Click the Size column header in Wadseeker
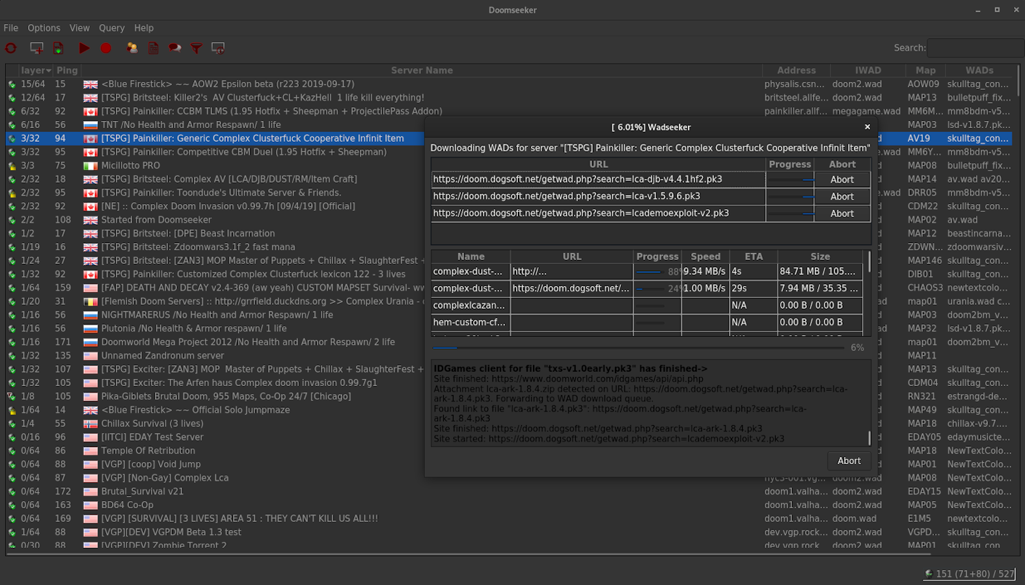 [x=820, y=257]
